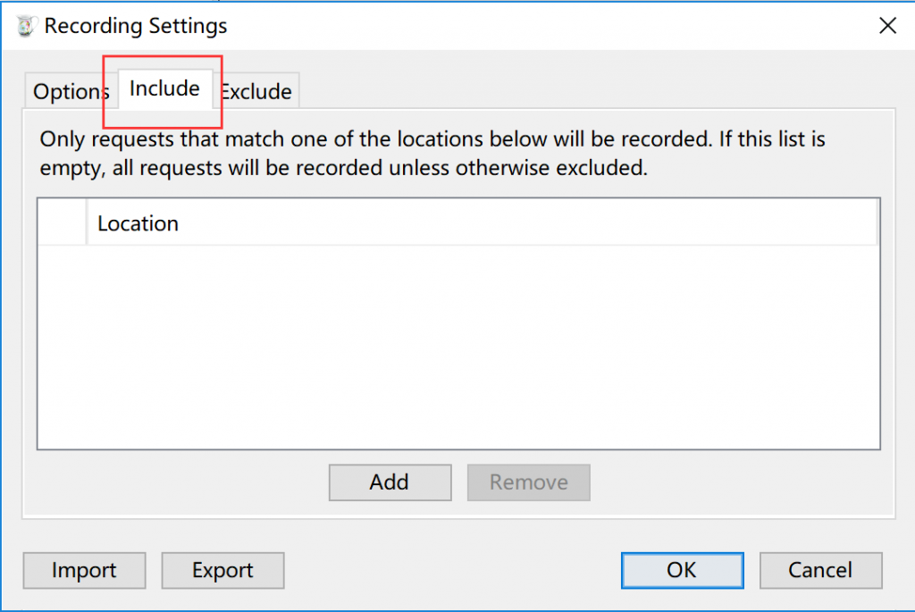This screenshot has height=612, width=915.
Task: Click inside the empty locations list
Action: point(458,348)
